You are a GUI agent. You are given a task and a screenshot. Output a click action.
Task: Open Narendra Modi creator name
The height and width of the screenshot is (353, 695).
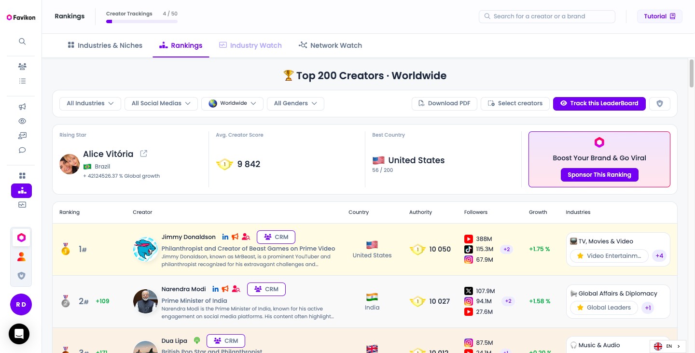tap(184, 289)
